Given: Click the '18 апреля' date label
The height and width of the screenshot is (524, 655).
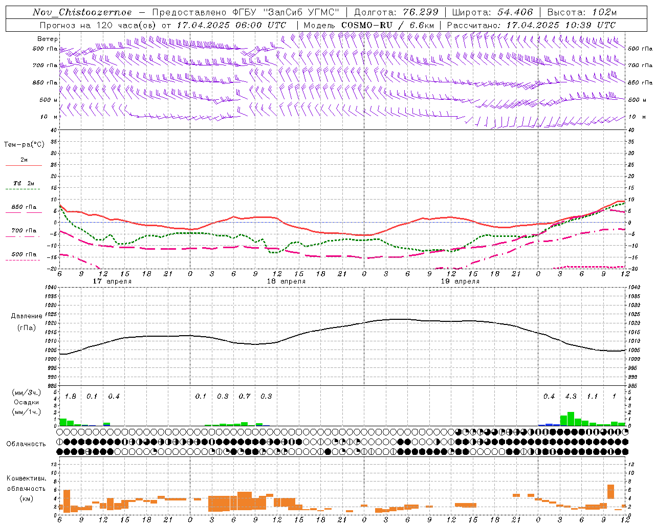Looking at the screenshot, I should point(286,281).
